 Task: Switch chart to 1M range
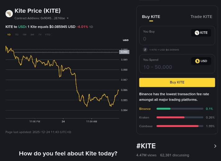click(x=24, y=34)
